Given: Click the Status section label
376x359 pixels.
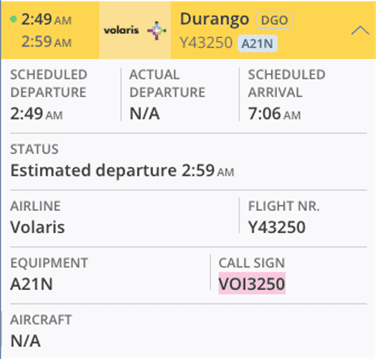Looking at the screenshot, I should 34,149.
